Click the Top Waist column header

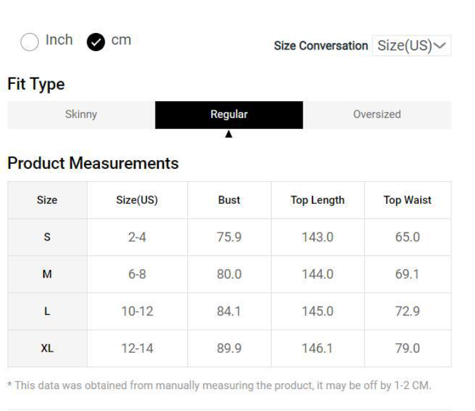click(407, 200)
